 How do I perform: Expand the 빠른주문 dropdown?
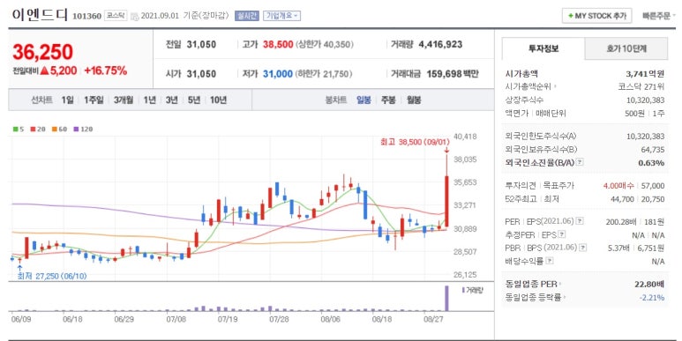pyautogui.click(x=659, y=16)
